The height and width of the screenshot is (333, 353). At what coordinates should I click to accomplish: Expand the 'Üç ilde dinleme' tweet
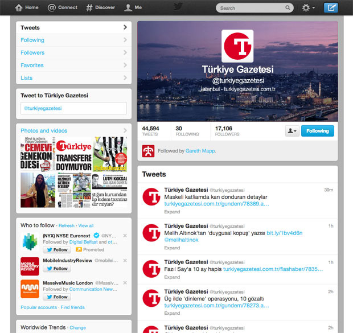point(172,313)
